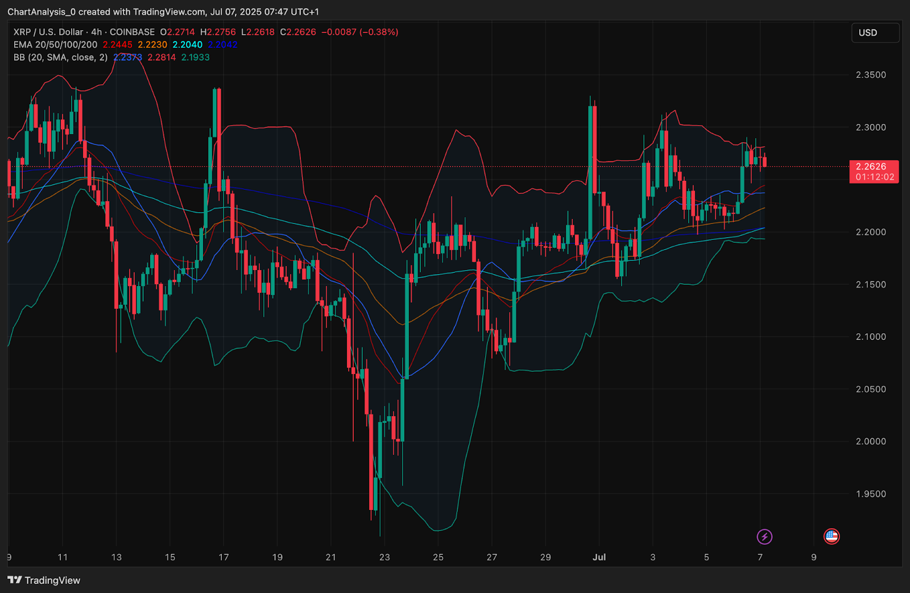910x593 pixels.
Task: Click the high value H2.2756 in header
Action: coord(218,32)
